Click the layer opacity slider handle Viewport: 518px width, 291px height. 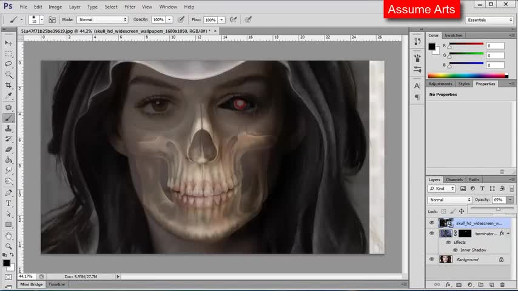pyautogui.click(x=498, y=209)
